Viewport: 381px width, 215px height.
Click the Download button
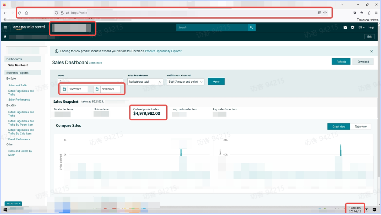[x=363, y=62]
